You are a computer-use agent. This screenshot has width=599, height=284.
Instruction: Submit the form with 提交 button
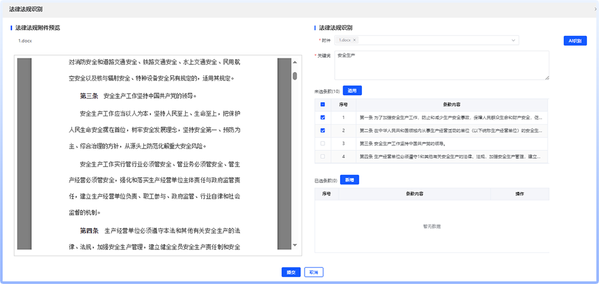tap(291, 272)
